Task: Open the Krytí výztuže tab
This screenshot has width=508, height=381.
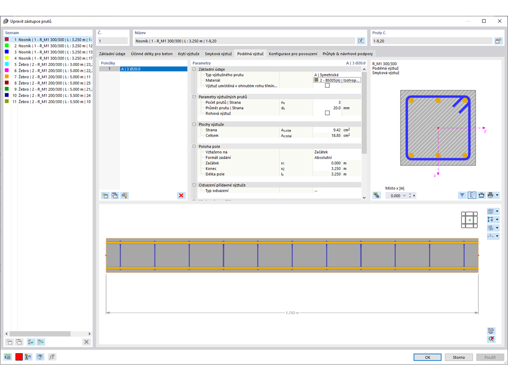Action: coord(189,54)
